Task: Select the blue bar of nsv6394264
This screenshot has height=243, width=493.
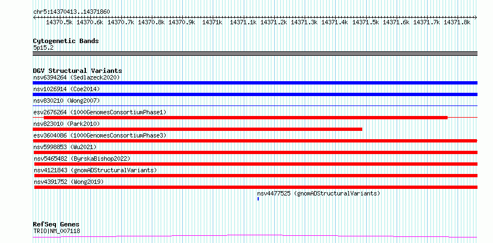Action: point(255,83)
